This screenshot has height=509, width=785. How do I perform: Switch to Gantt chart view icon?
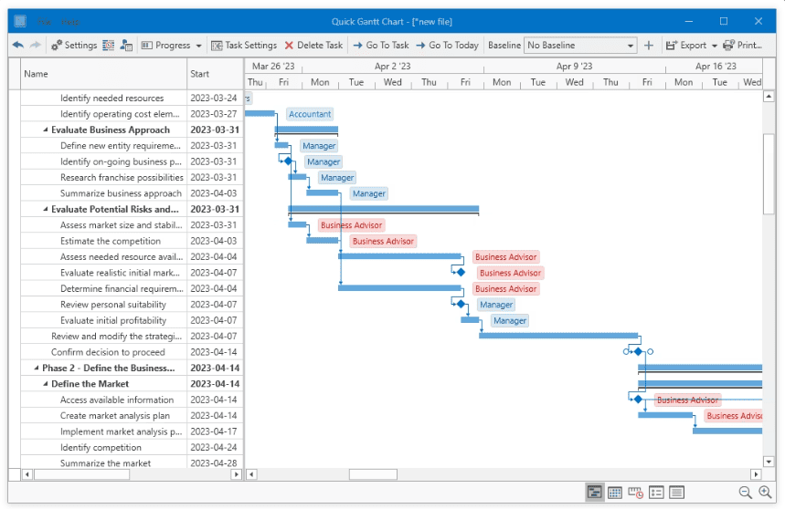coord(595,493)
